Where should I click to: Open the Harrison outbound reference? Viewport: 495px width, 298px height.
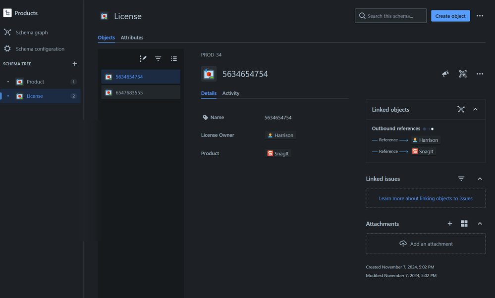[426, 140]
